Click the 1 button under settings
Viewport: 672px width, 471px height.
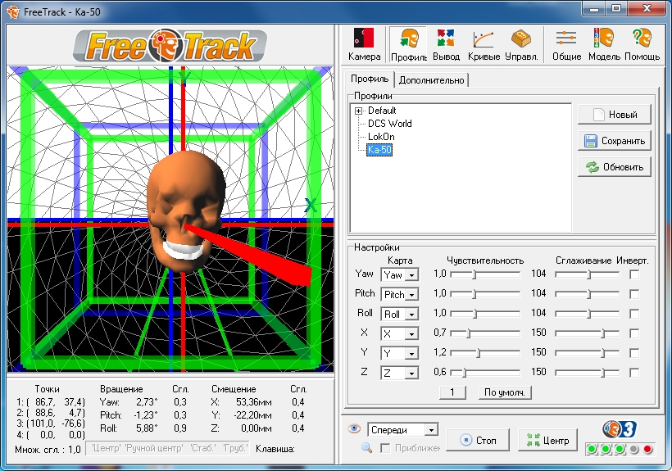[x=452, y=392]
